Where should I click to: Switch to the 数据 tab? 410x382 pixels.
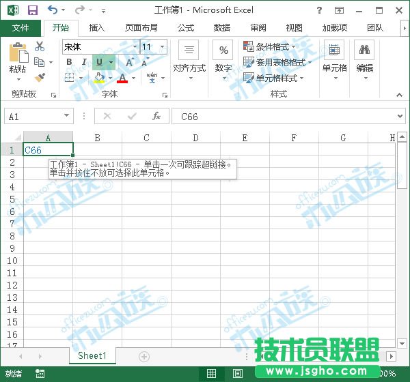[221, 28]
